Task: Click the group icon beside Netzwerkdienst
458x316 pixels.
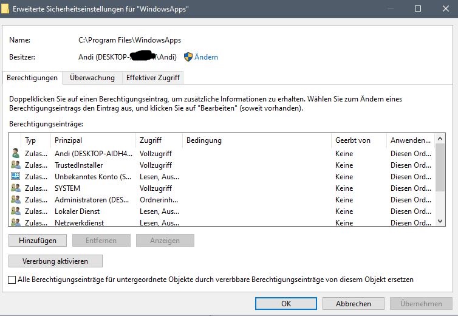Action: pos(16,222)
